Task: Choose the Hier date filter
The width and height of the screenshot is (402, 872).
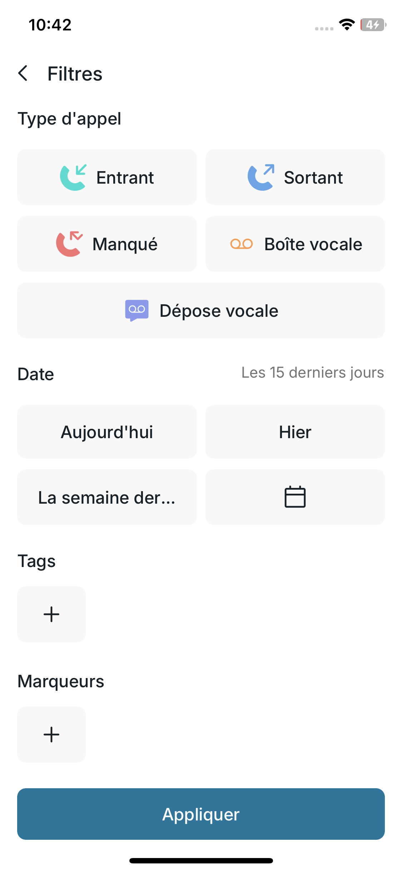Action: (x=295, y=432)
